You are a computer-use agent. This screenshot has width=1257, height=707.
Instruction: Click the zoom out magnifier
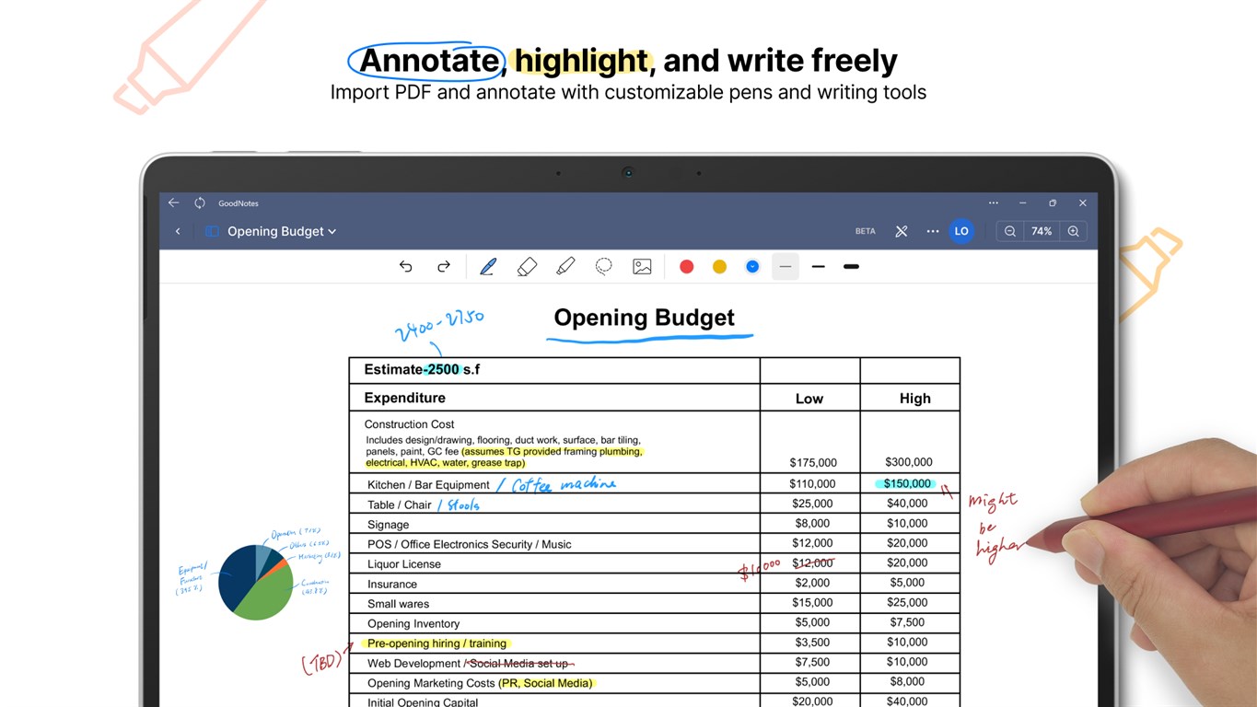point(1010,232)
